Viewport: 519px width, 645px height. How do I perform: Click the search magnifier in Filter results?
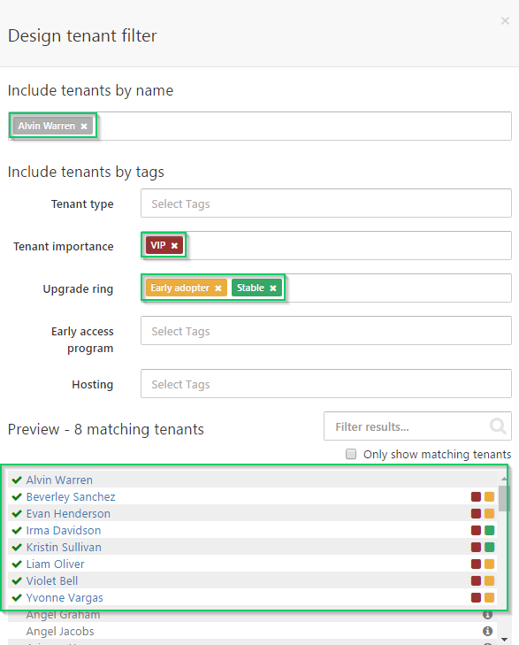click(498, 426)
